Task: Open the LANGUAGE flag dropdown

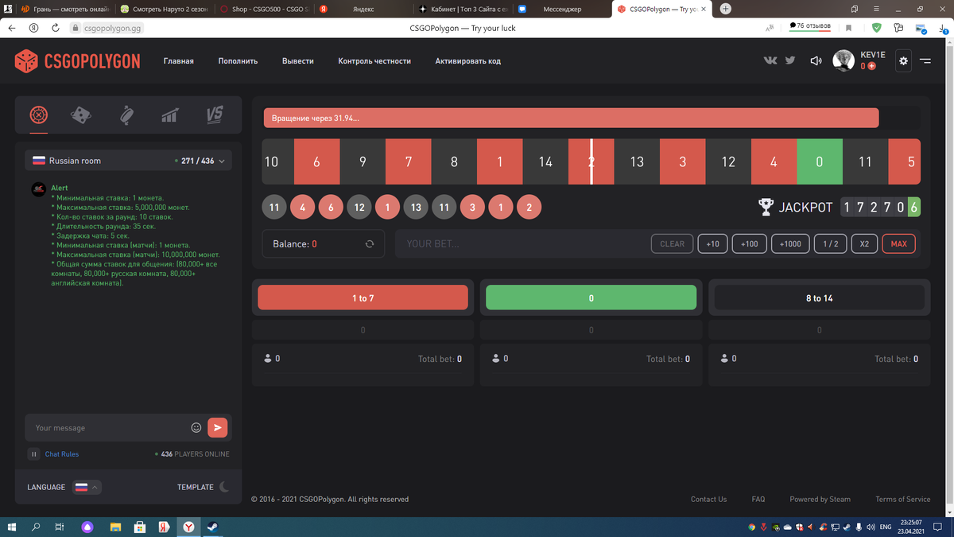Action: coord(85,487)
